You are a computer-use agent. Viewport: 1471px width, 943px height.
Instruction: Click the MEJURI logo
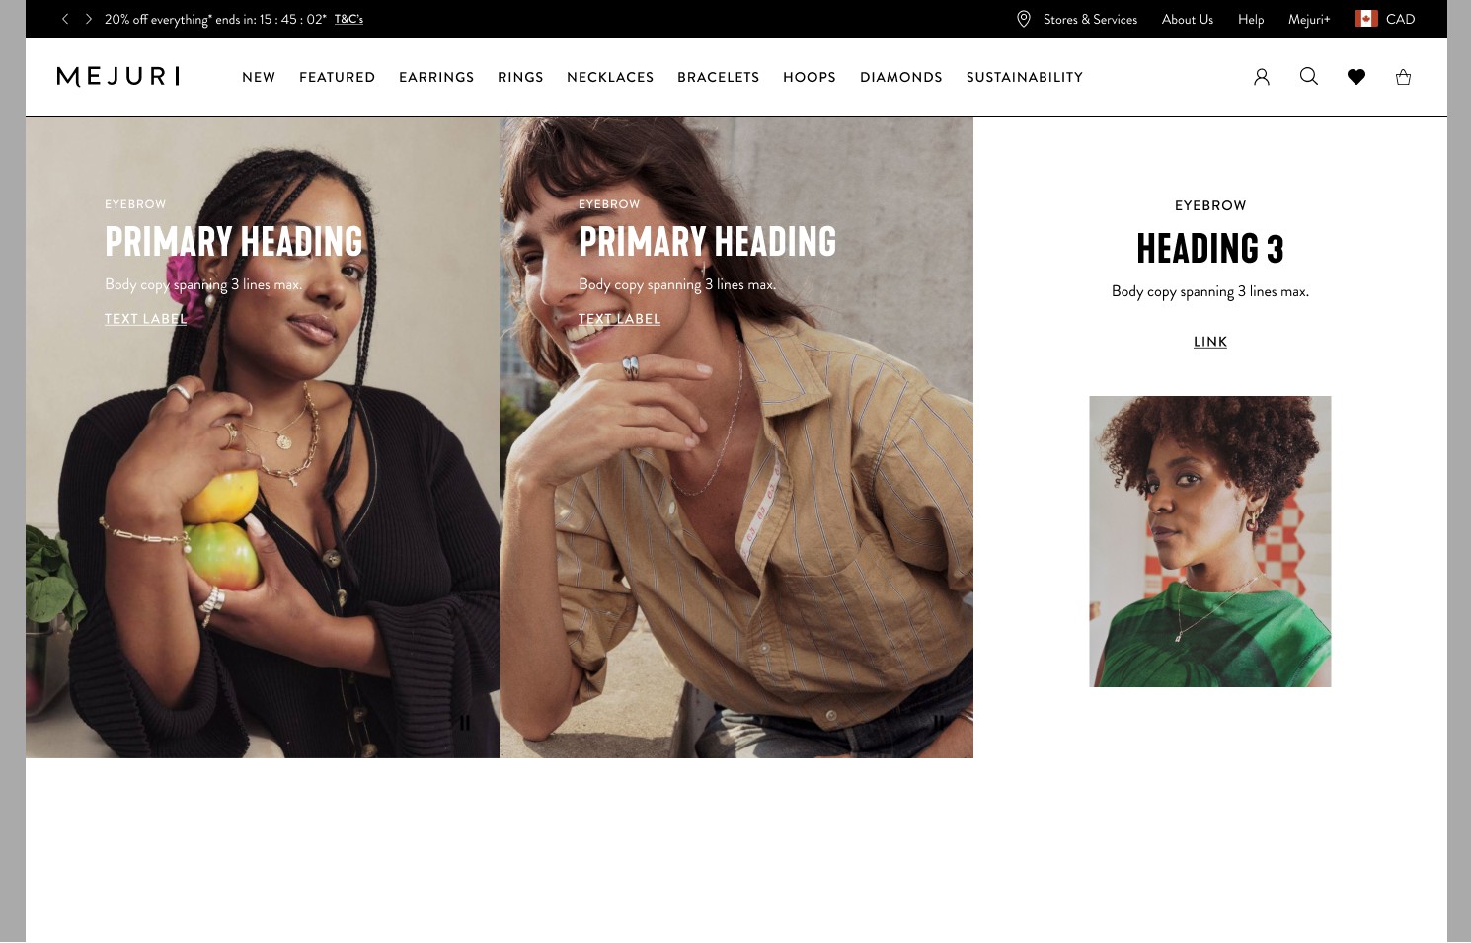(118, 77)
